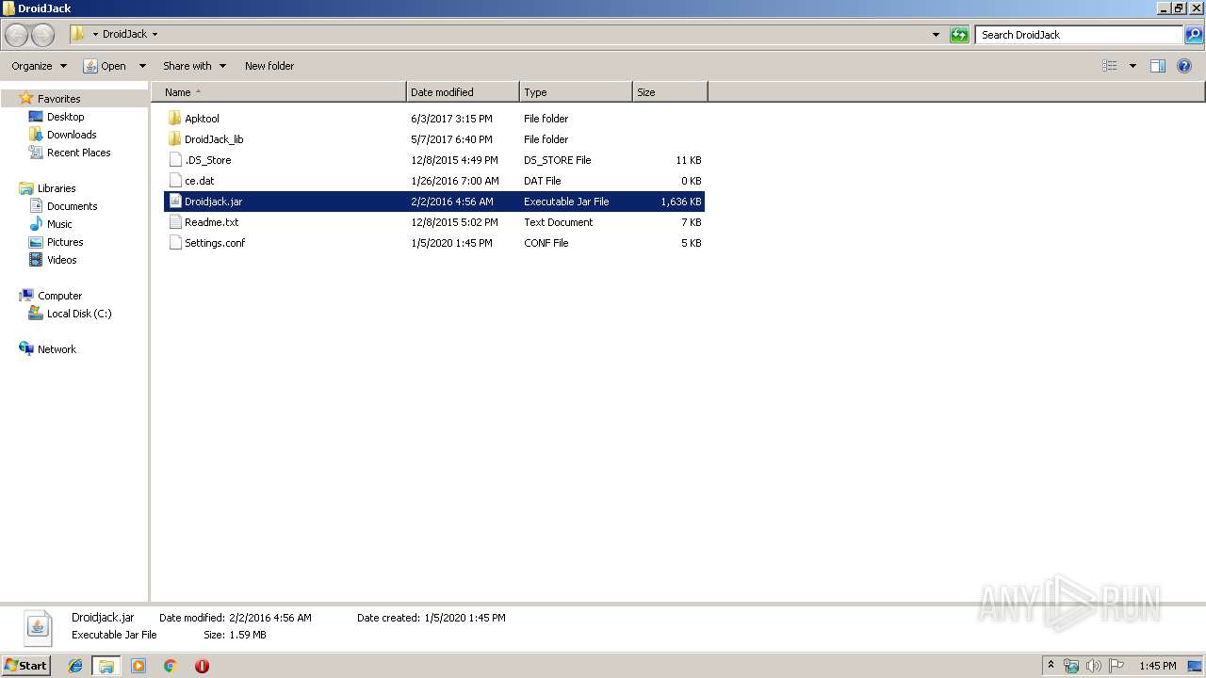Sort by the Name column header

(278, 92)
